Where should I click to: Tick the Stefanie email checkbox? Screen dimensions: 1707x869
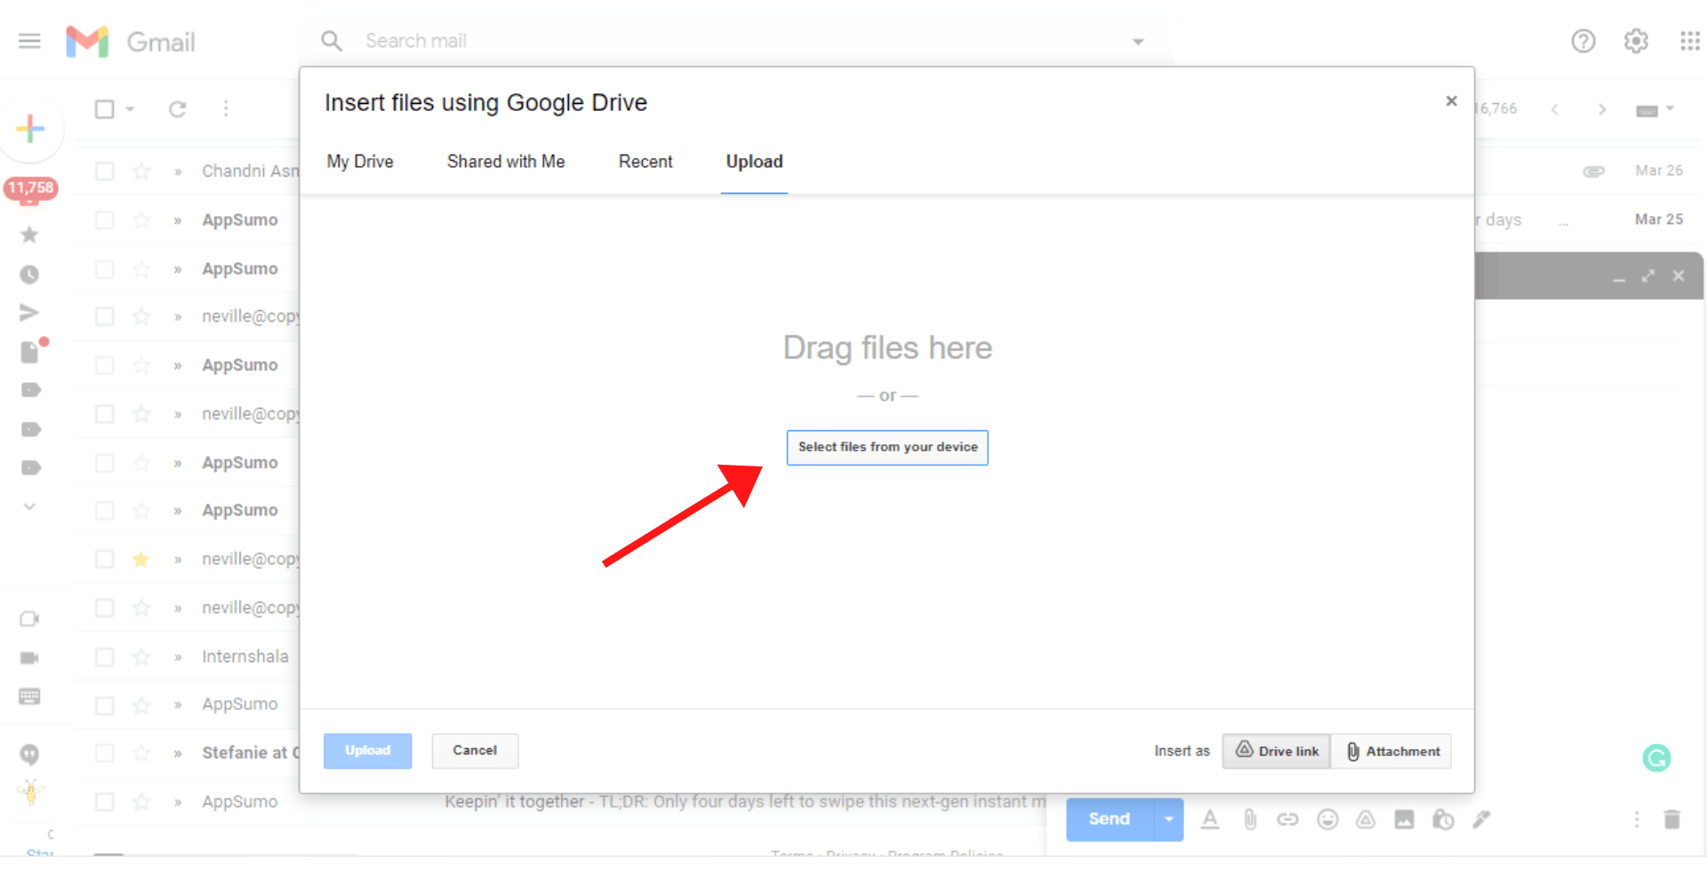[105, 753]
